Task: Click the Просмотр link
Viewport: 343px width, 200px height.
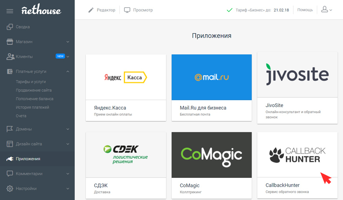Action: (x=143, y=10)
